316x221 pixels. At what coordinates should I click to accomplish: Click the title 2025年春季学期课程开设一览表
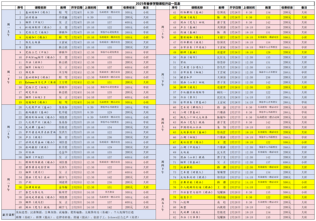(x=158, y=4)
